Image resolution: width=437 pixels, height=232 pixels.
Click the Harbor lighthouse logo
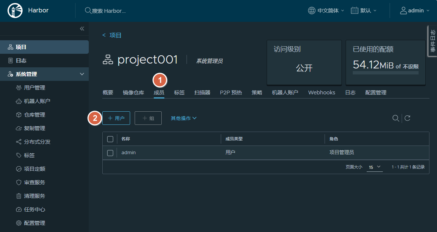coord(15,11)
